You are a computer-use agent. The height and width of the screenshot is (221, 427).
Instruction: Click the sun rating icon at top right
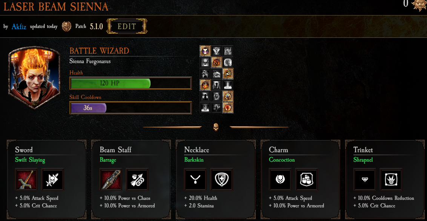tap(419, 5)
